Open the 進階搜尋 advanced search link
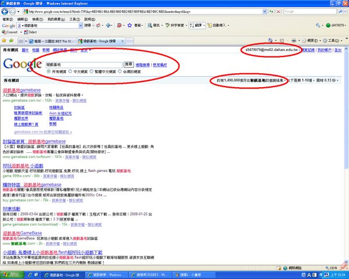The image size is (349, 279). click(143, 65)
